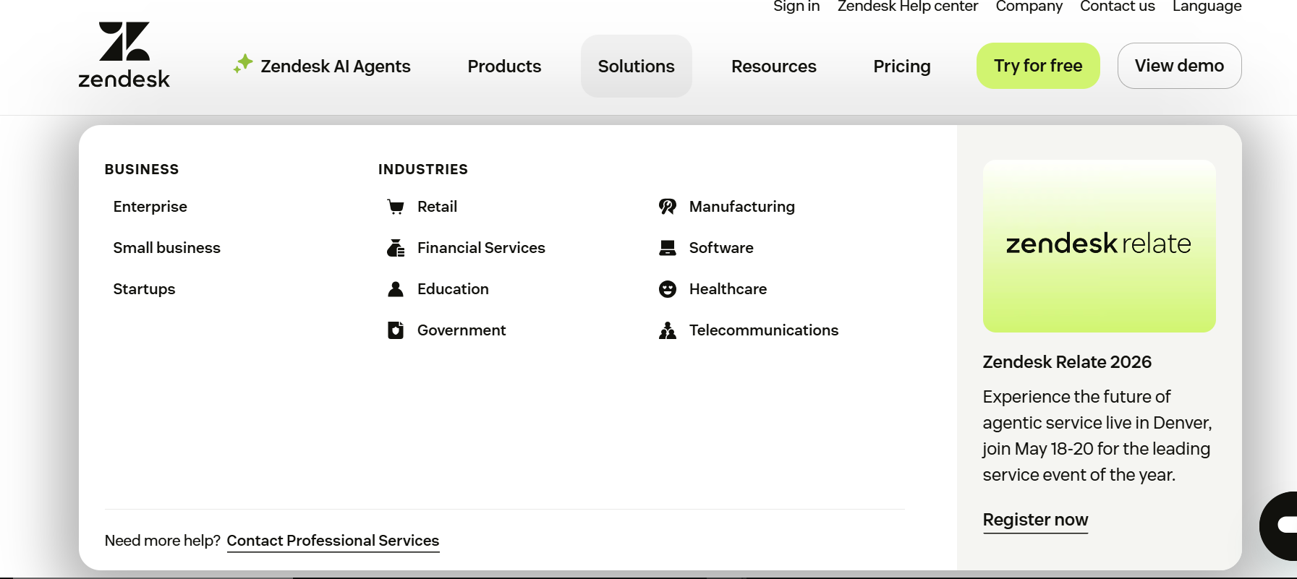Screen dimensions: 1297x579
Task: Click the Government shield document icon
Action: coord(396,330)
